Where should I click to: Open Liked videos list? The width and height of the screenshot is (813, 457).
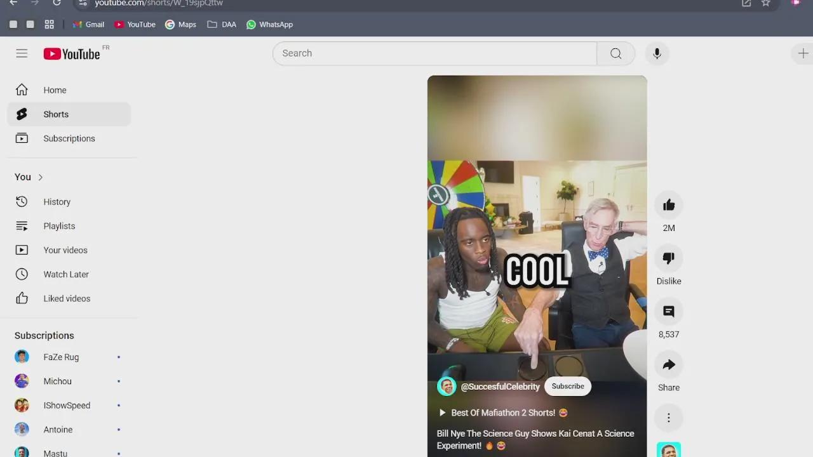[69, 298]
